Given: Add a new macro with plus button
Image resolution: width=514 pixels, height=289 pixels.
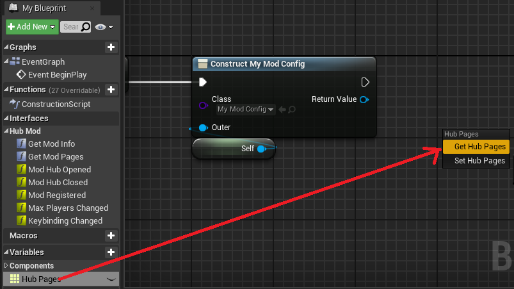Looking at the screenshot, I should click(111, 236).
